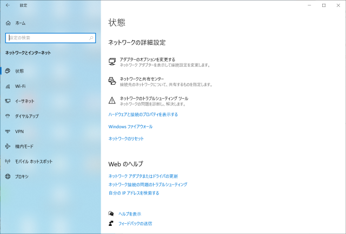Focus the 設定の検索 search box
The width and height of the screenshot is (346, 234).
pyautogui.click(x=50, y=38)
